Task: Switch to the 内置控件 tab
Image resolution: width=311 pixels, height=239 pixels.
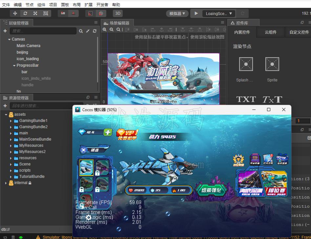Action: (242, 32)
